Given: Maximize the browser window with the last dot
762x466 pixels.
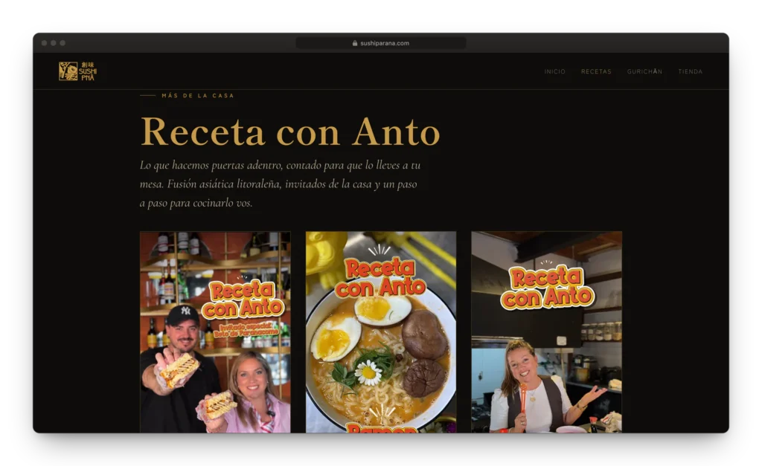Looking at the screenshot, I should (x=63, y=42).
